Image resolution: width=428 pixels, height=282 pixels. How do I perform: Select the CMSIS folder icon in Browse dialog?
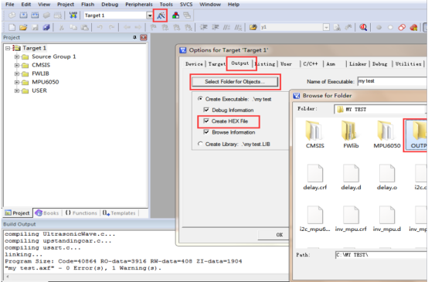tap(315, 134)
